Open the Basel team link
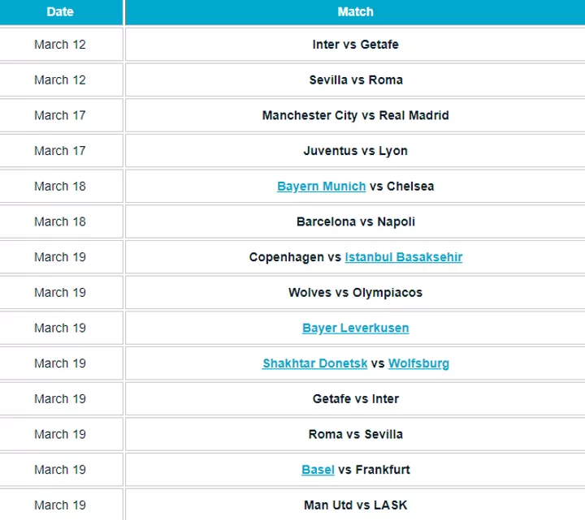 [x=318, y=470]
